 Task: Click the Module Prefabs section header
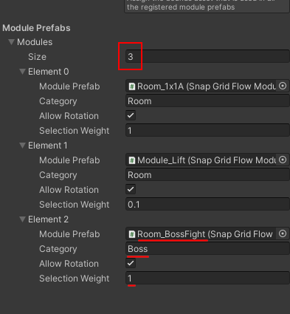click(x=36, y=28)
